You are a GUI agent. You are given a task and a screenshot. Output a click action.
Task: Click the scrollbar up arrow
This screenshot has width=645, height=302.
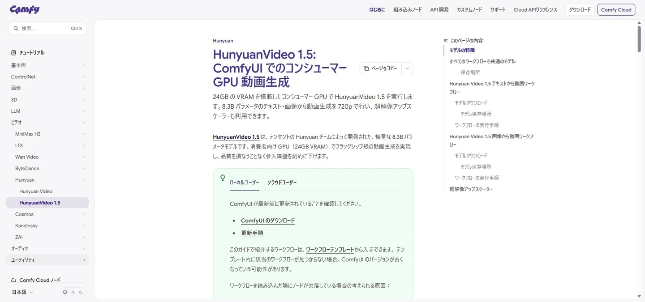[x=639, y=22]
